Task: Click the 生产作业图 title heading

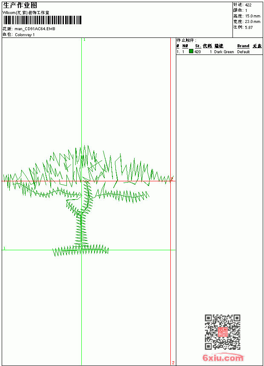Action: click(20, 6)
